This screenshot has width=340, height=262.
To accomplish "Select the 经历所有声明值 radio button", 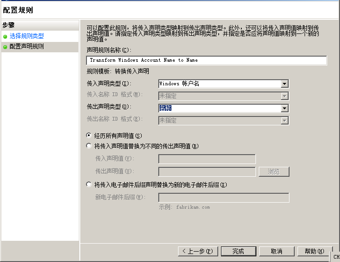I will (x=89, y=135).
